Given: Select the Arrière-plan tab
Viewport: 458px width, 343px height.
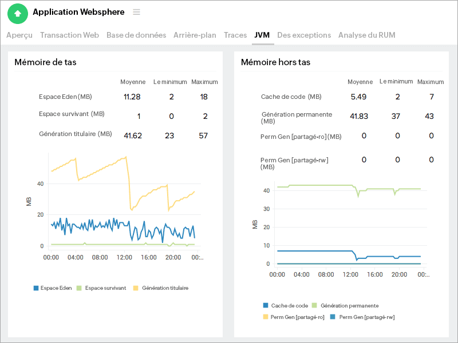Looking at the screenshot, I should click(195, 35).
